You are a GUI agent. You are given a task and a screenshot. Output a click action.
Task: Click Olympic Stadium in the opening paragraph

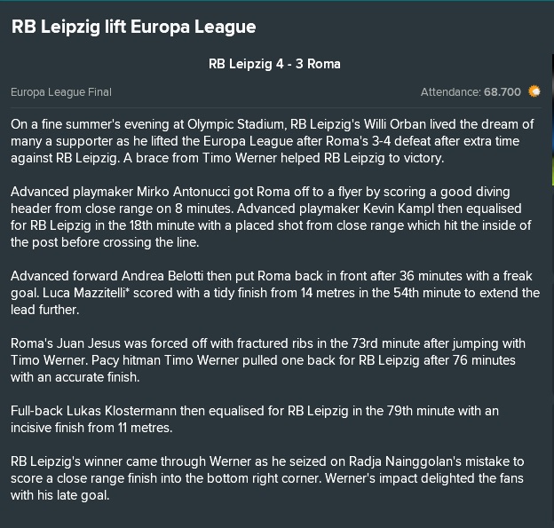pyautogui.click(x=235, y=124)
